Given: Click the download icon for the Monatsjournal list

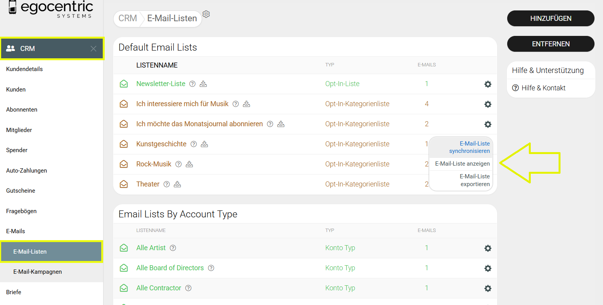Looking at the screenshot, I should pos(281,124).
